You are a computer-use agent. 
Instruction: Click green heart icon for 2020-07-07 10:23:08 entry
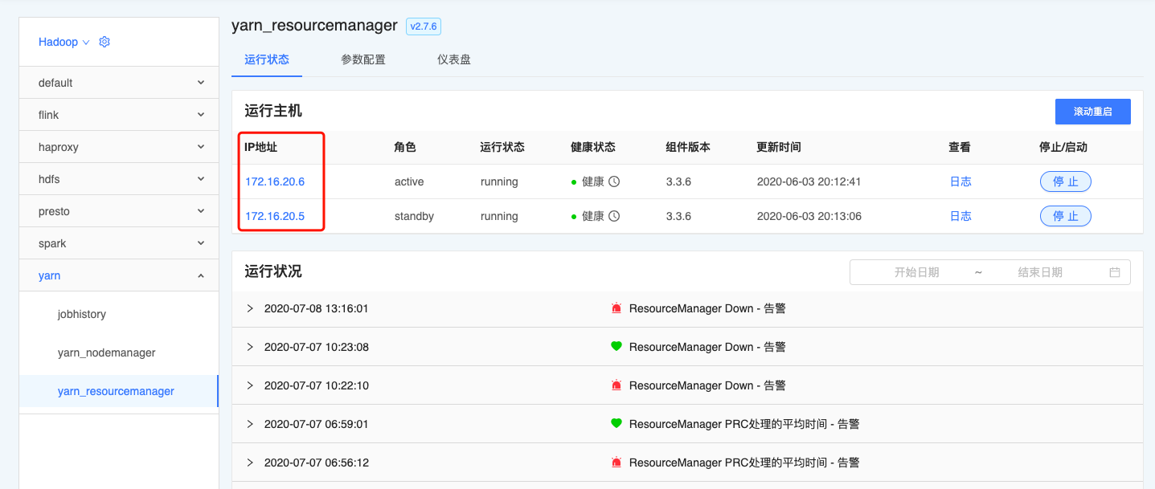coord(616,347)
